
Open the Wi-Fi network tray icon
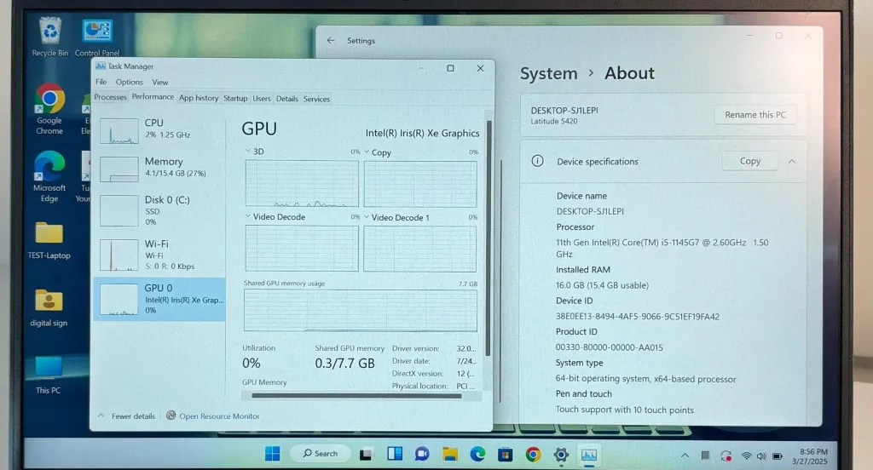click(x=747, y=456)
